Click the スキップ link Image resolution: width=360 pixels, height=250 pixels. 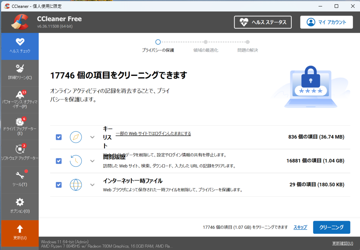(x=300, y=227)
